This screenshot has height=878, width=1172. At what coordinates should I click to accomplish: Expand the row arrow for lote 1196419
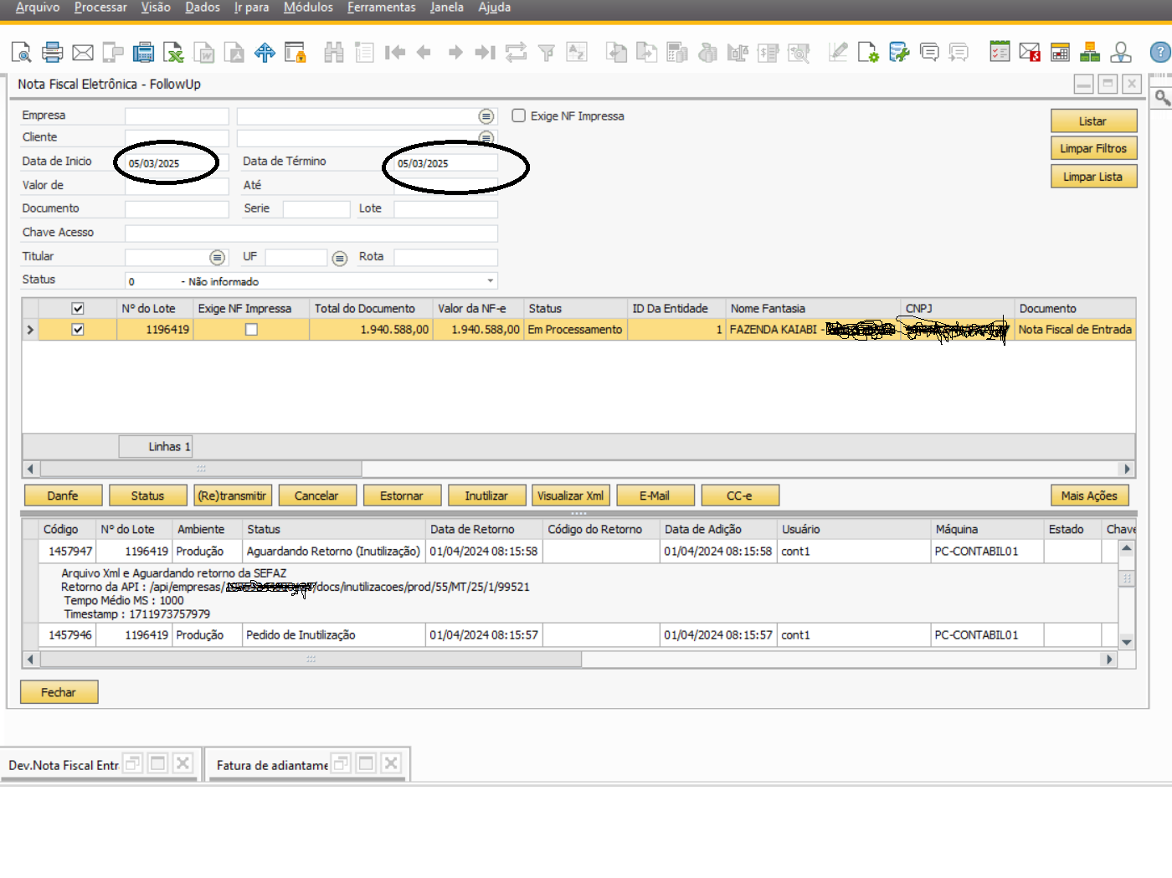(x=30, y=330)
